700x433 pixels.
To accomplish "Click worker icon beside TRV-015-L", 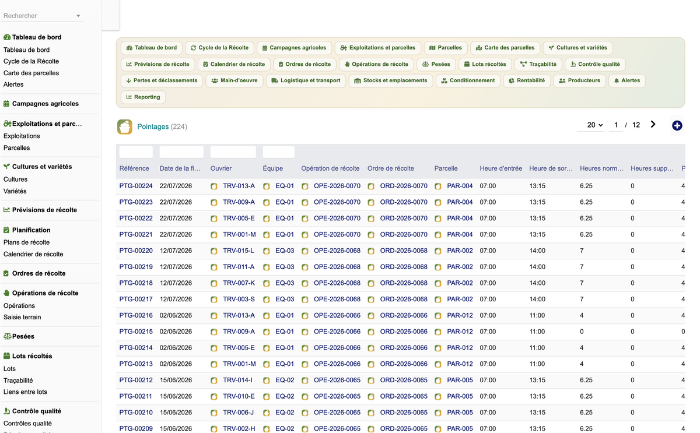I will coord(214,251).
